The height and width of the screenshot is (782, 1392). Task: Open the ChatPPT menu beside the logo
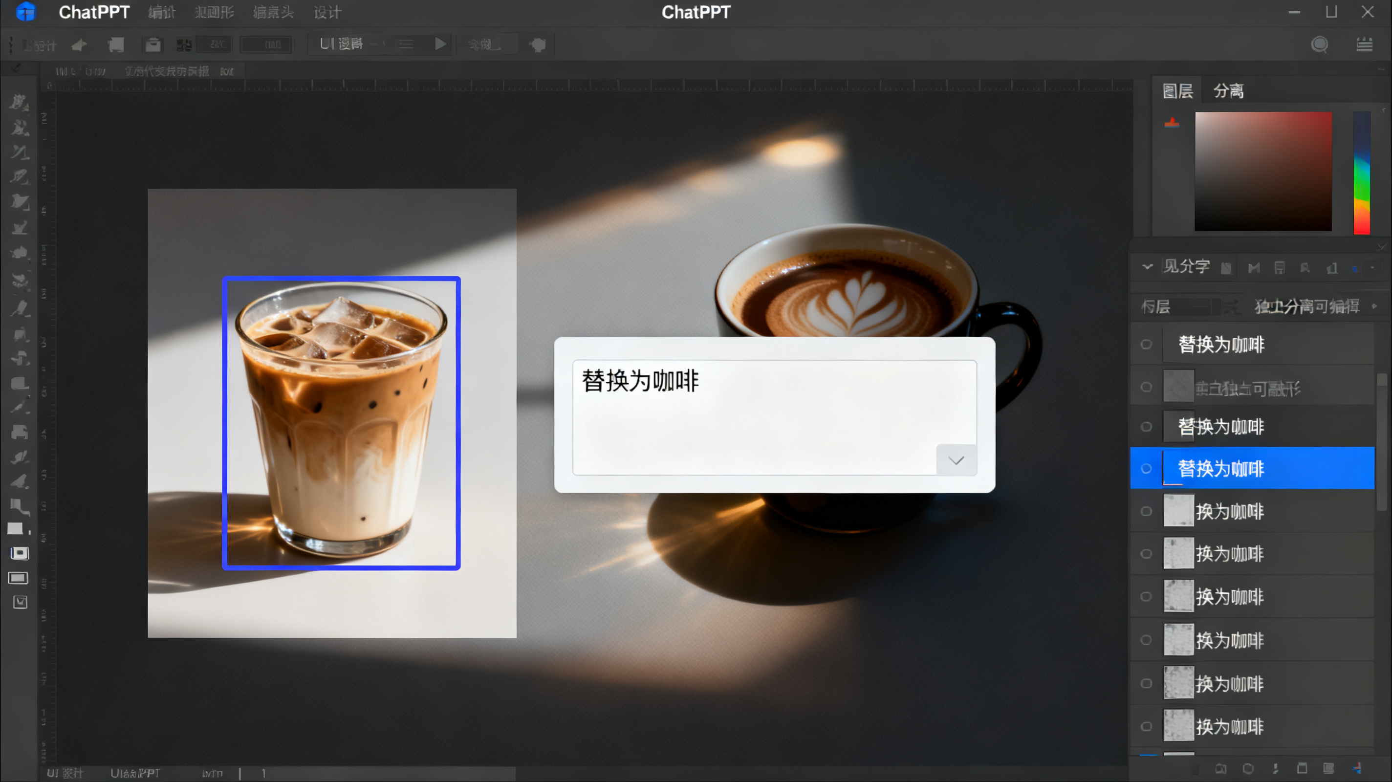click(x=94, y=12)
